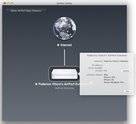Click the popover title Federico Viticci's AirPort Extreme
136x124 pixels.
107,55
